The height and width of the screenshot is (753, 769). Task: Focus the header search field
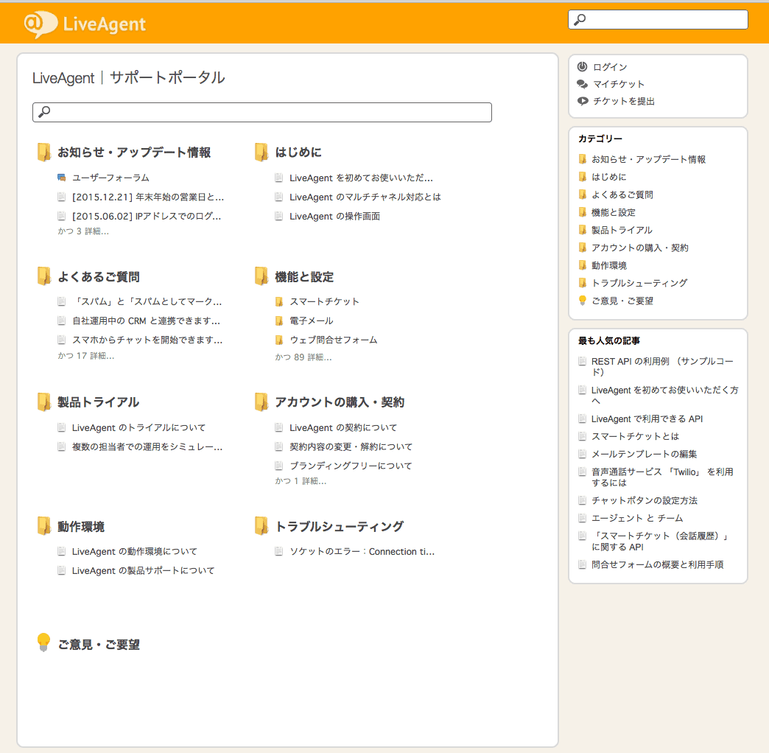pos(658,20)
